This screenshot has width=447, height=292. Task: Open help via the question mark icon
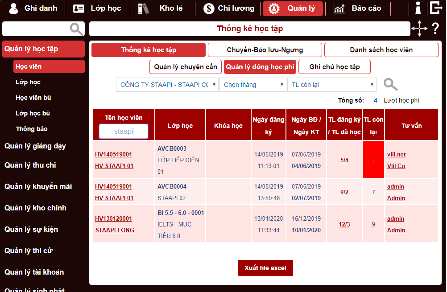coord(436,29)
